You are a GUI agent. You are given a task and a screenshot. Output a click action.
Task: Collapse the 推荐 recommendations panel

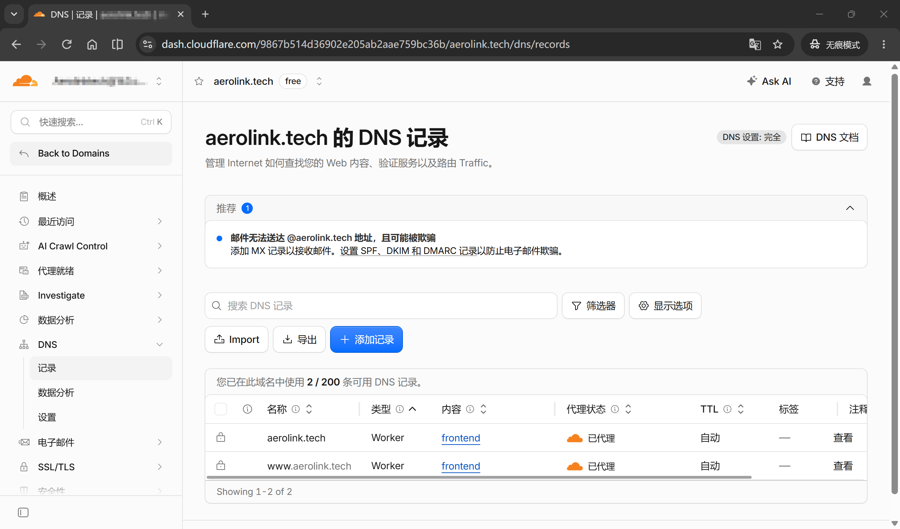pyautogui.click(x=850, y=208)
